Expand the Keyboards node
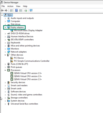This screenshot has height=113, width=103. 5,43
